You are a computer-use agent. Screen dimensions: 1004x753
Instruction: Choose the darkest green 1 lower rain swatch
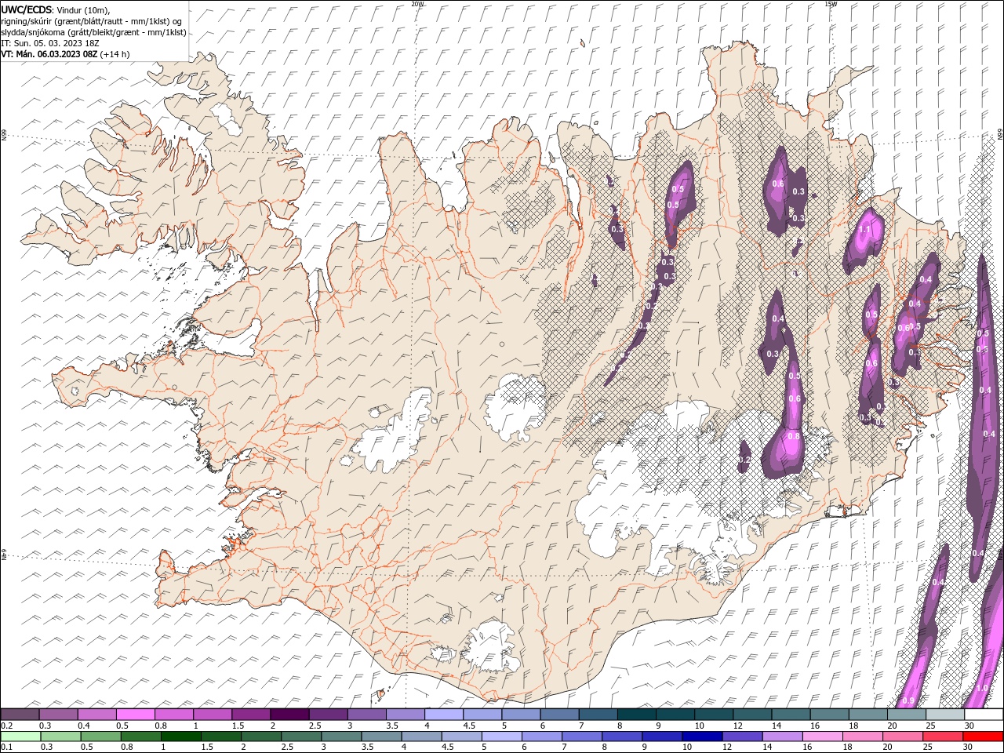point(180,737)
